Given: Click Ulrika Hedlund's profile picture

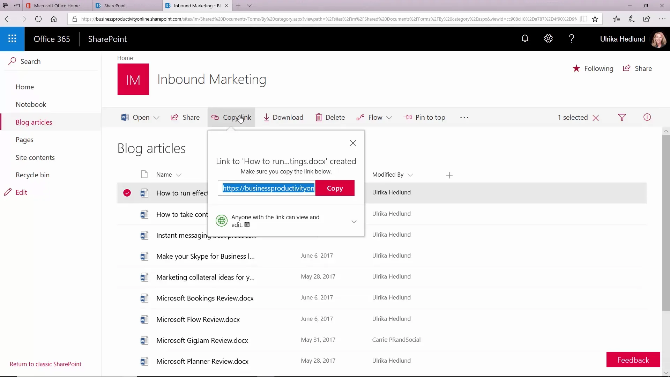Looking at the screenshot, I should click(x=658, y=39).
